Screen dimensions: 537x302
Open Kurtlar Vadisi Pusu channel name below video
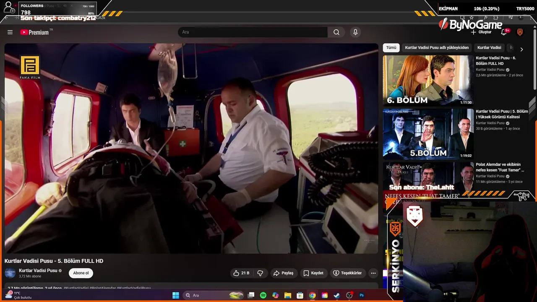coord(38,271)
